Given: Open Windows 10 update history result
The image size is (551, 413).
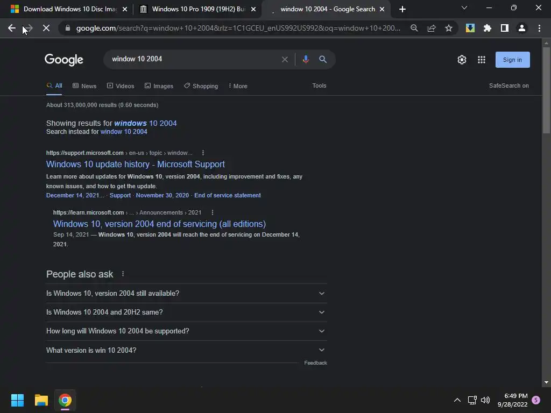Looking at the screenshot, I should point(135,165).
